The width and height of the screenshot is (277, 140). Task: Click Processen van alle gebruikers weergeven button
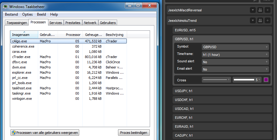[x=45, y=133]
